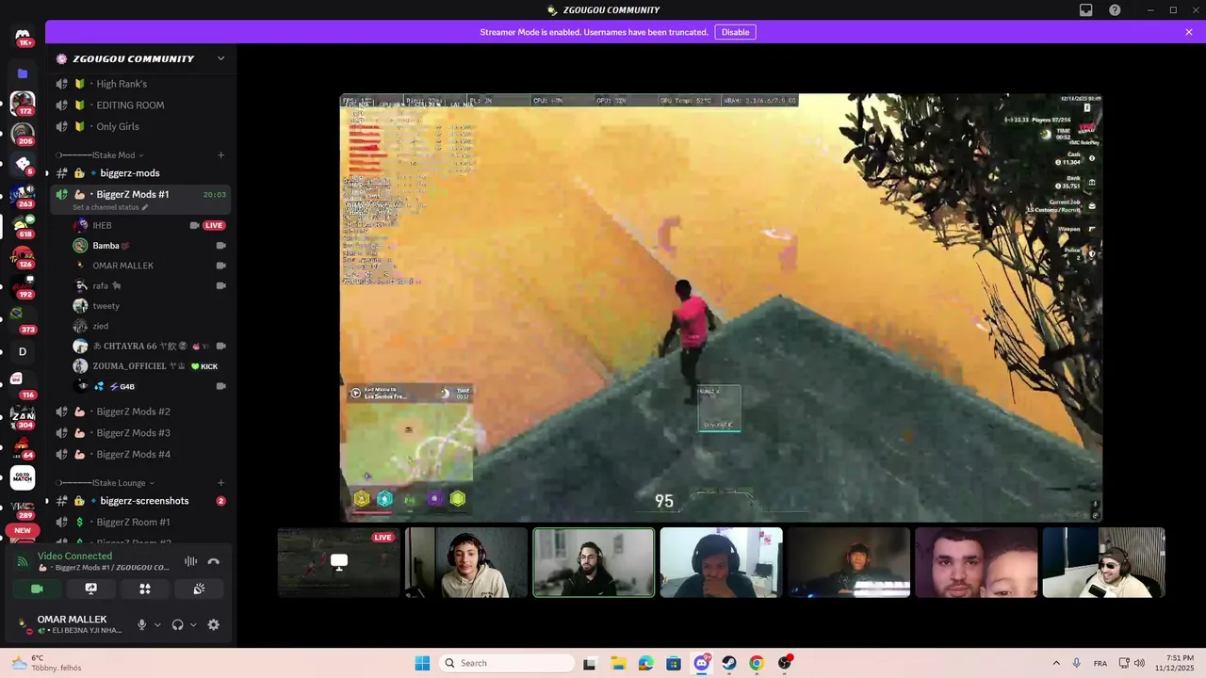This screenshot has width=1206, height=678.
Task: Open server with 192 notification badge
Action: click(23, 286)
